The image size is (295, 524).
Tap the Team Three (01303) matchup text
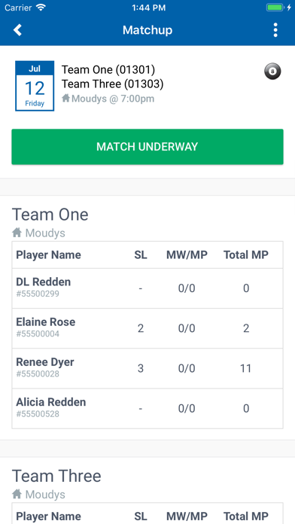click(x=113, y=84)
